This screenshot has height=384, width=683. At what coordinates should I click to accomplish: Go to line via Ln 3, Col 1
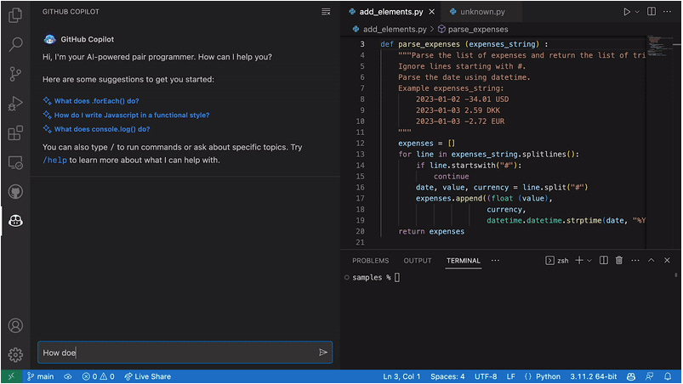click(401, 376)
